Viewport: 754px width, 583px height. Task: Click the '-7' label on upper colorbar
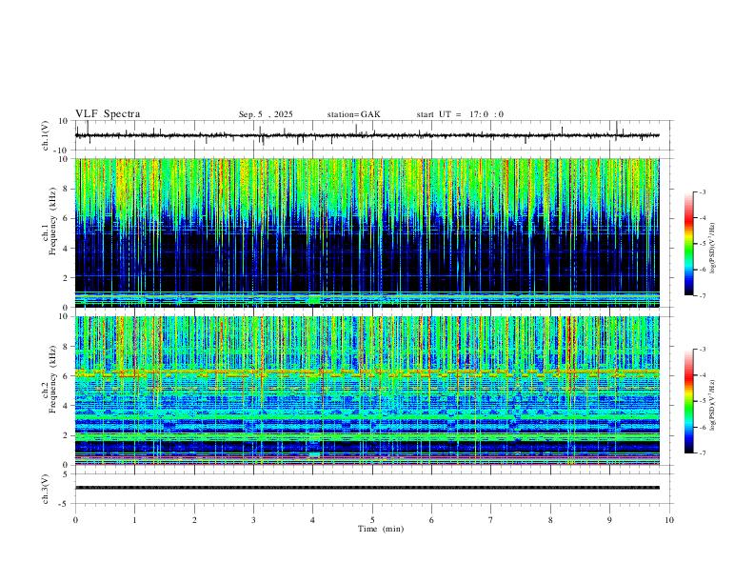pos(703,296)
